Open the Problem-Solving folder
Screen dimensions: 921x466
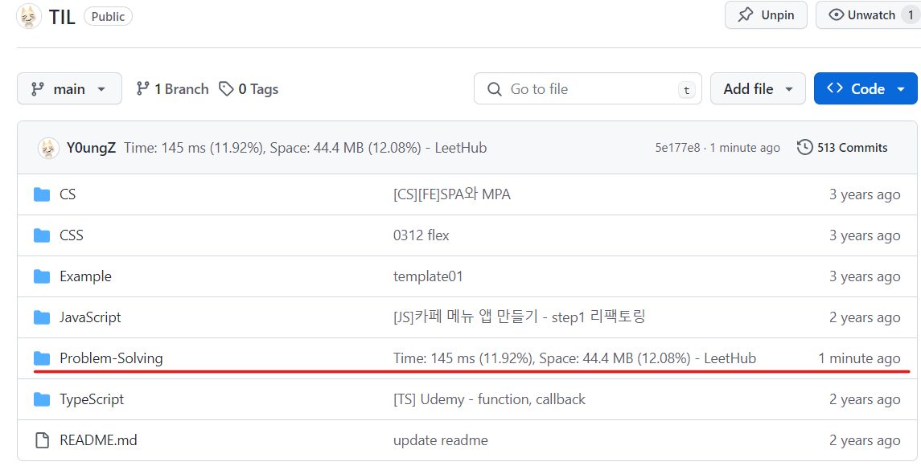click(x=112, y=358)
